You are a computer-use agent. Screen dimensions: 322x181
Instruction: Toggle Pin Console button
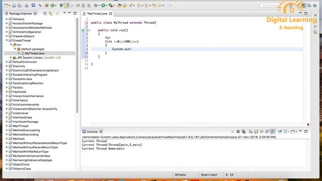(x=280, y=132)
